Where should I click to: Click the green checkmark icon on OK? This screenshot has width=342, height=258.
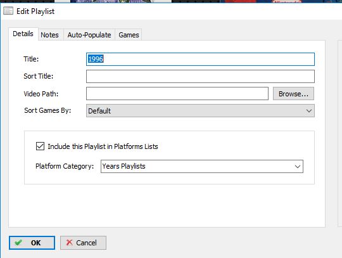[x=18, y=243]
